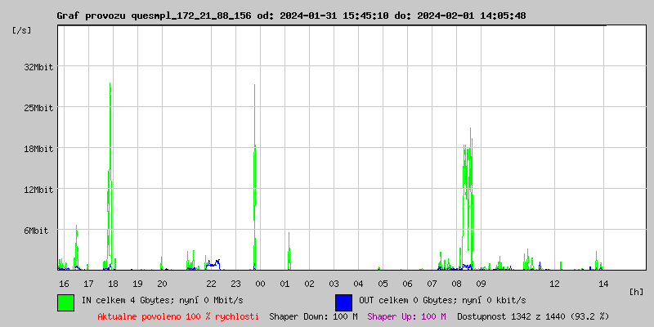Click the [/s] unit label above the y-axis
654x327 pixels.
click(22, 30)
